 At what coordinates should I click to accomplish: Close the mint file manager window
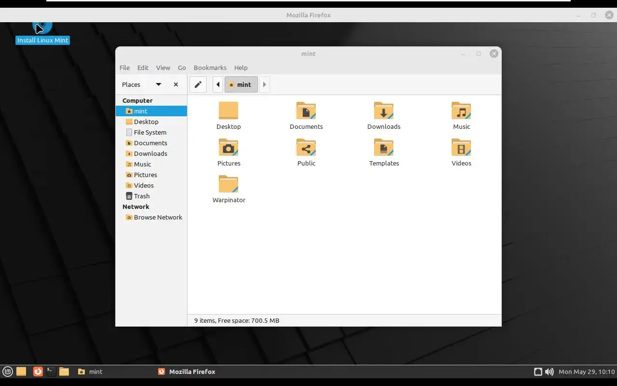tap(494, 54)
